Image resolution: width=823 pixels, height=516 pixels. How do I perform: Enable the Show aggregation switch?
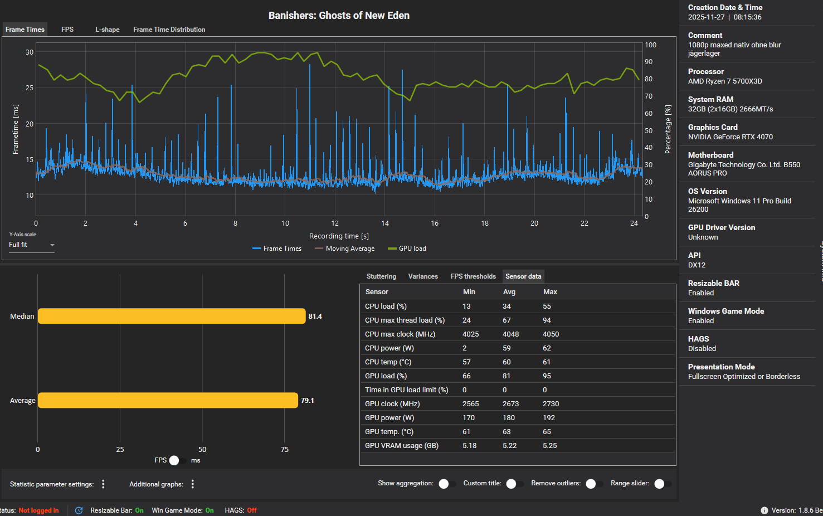point(447,484)
